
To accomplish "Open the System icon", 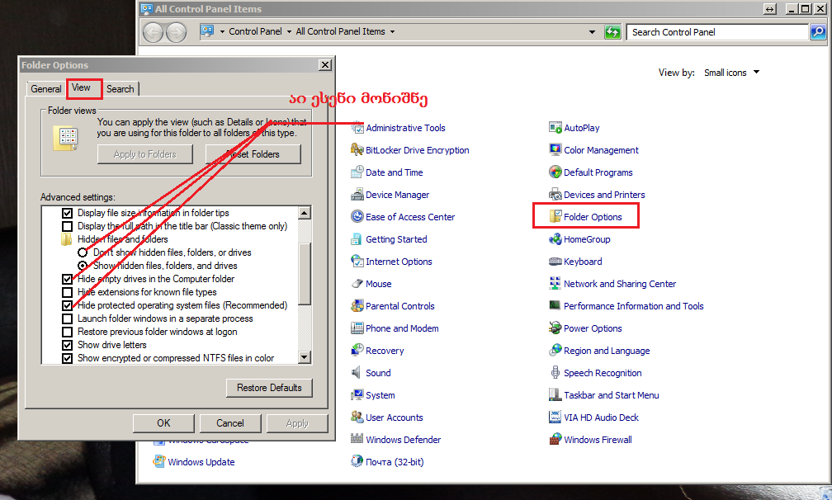I will click(357, 395).
